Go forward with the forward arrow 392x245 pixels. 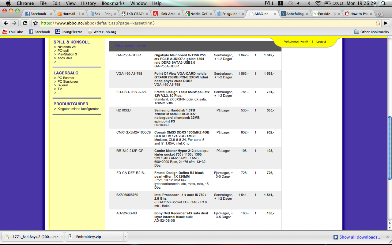coord(14,23)
